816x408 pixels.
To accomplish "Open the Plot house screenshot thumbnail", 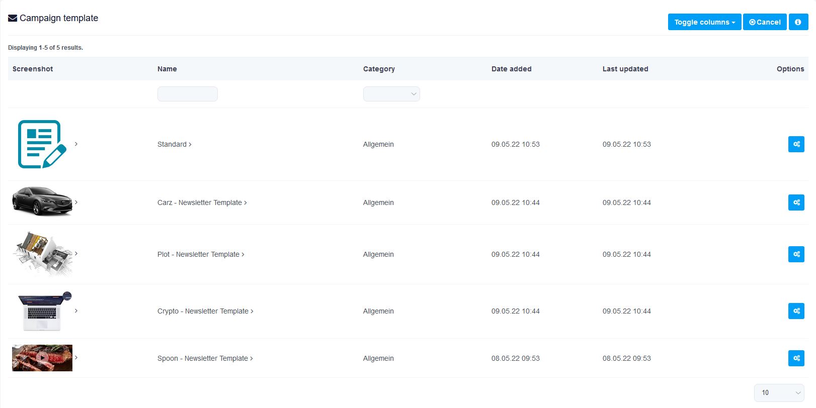I will (x=42, y=254).
